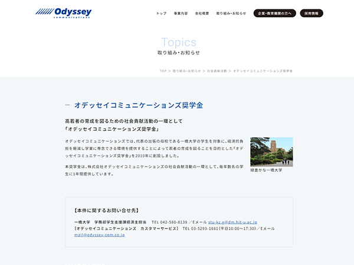The image size is (354, 265).
Task: Click the TOP breadcrumb link
Action: click(x=163, y=71)
